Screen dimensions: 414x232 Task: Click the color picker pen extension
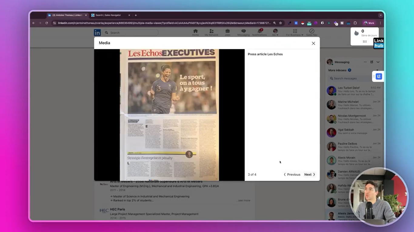pyautogui.click(x=289, y=23)
